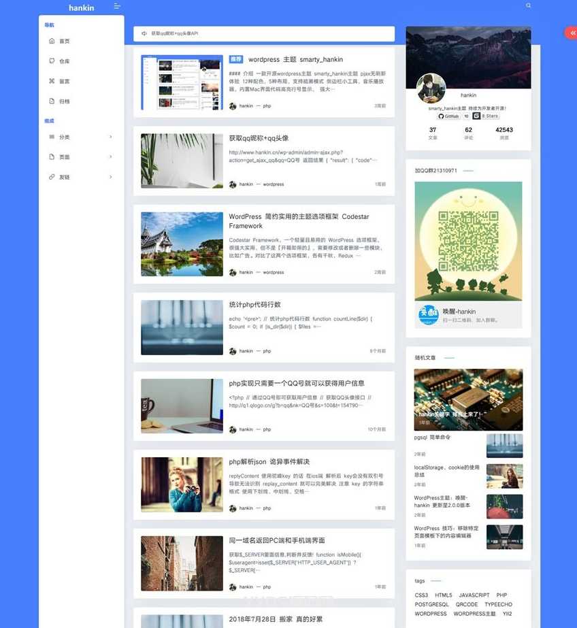The image size is (577, 628).
Task: Click author avatar on 统计php代码行数 post
Action: [233, 351]
